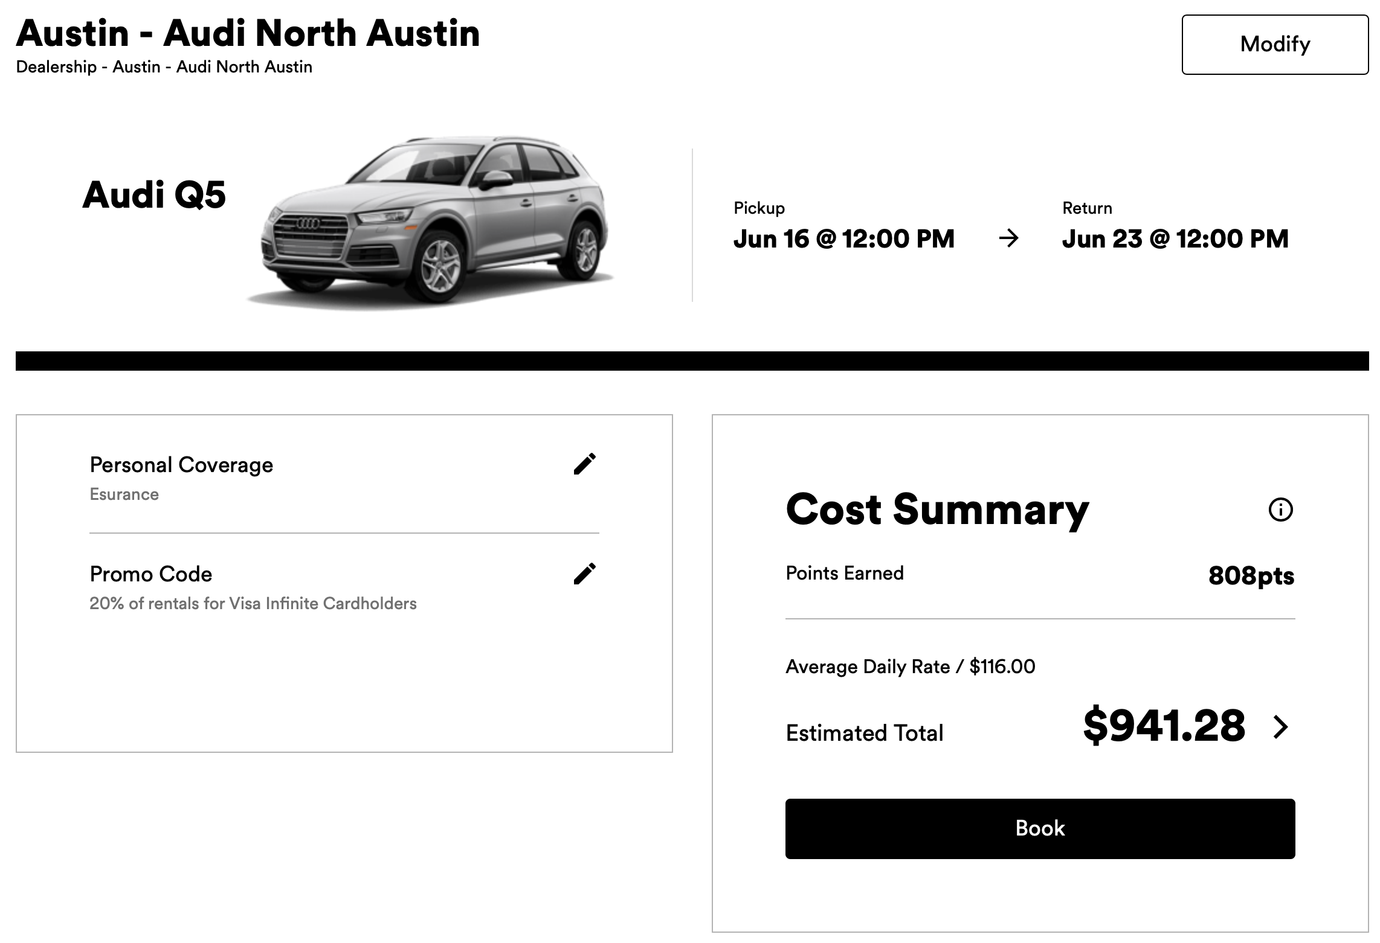
Task: Click Austin - Audi North Austin heading
Action: (248, 33)
